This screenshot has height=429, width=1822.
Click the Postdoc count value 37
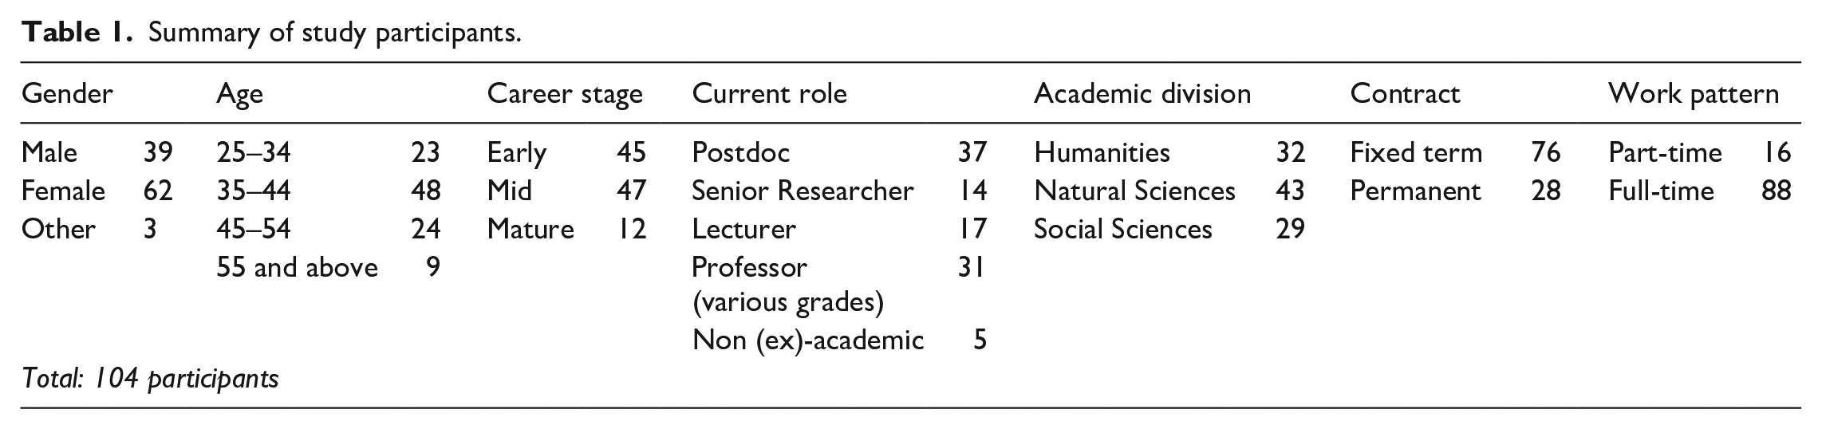[x=972, y=152]
